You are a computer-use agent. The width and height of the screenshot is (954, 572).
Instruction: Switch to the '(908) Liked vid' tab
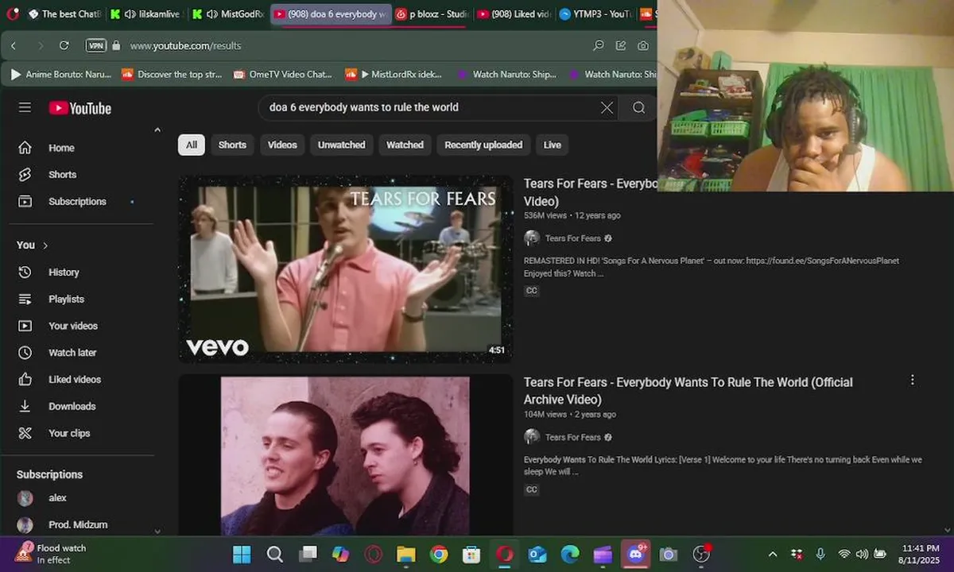(514, 14)
